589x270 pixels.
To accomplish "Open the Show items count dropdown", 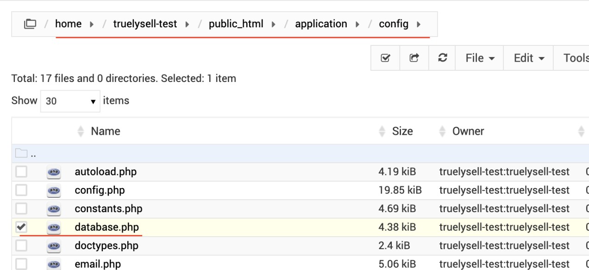I will pos(70,101).
